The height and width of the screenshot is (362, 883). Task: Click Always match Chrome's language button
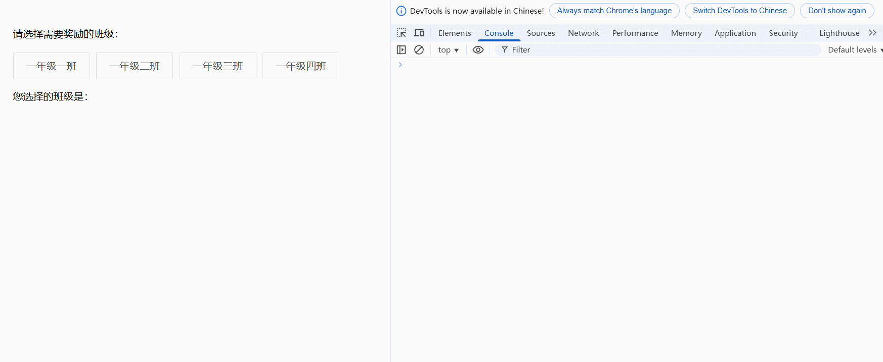coord(614,11)
